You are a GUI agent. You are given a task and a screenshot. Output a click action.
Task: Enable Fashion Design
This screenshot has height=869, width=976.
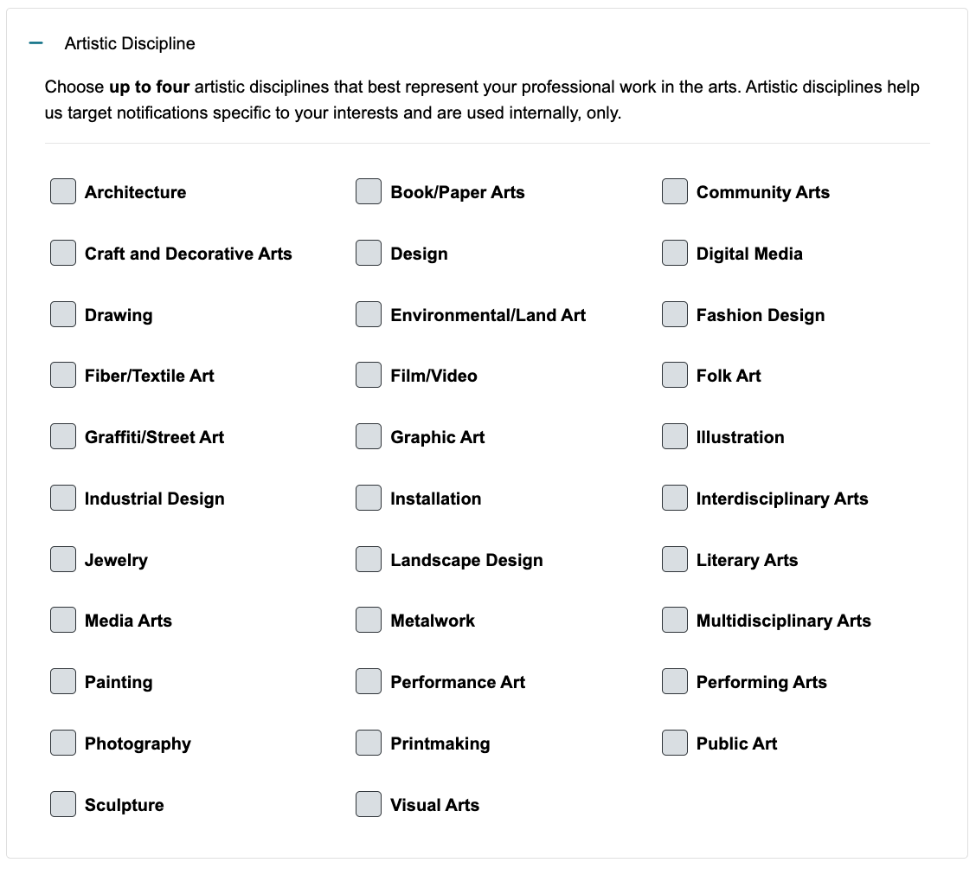[x=673, y=314]
